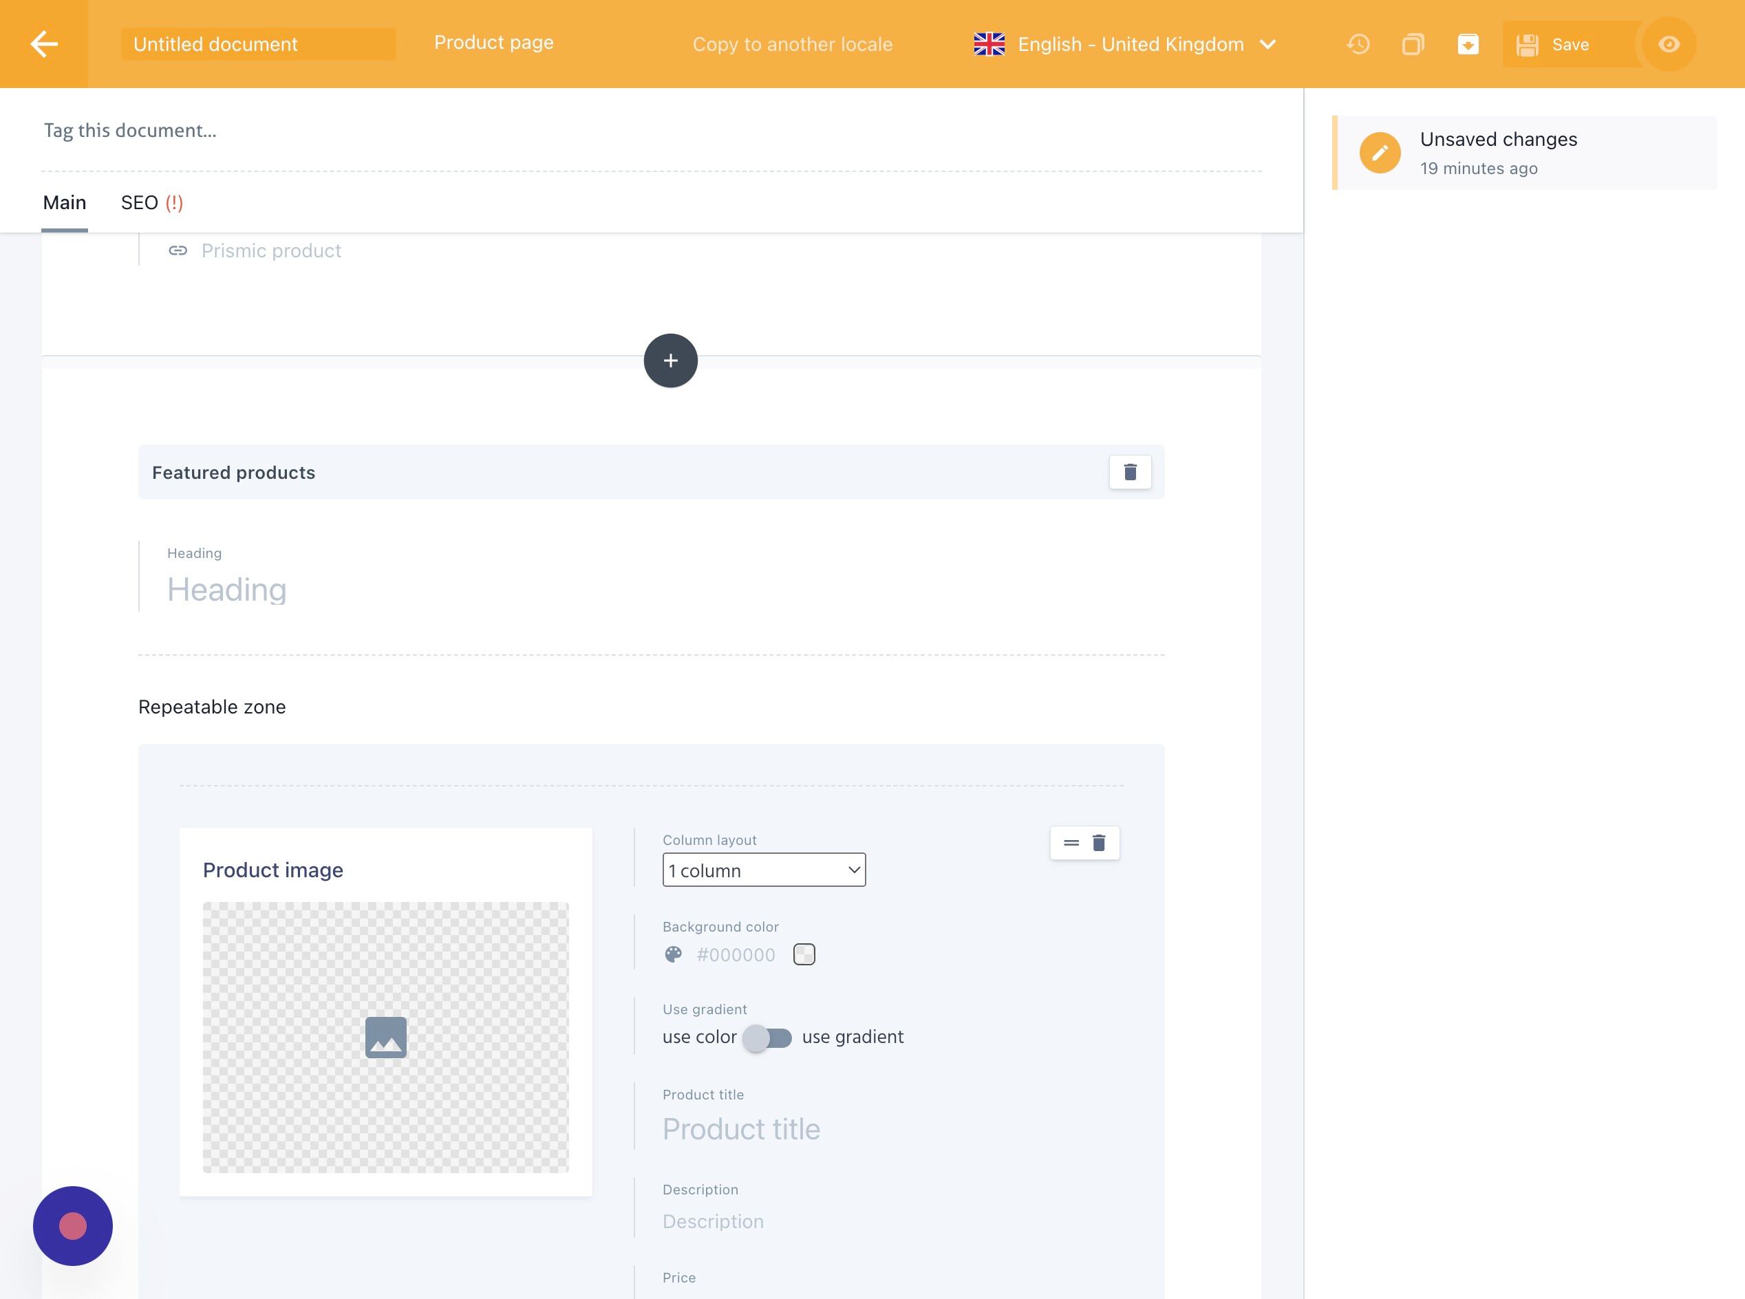Toggle the use gradient switch
Screen dimensions: 1745x1299
coord(767,1038)
